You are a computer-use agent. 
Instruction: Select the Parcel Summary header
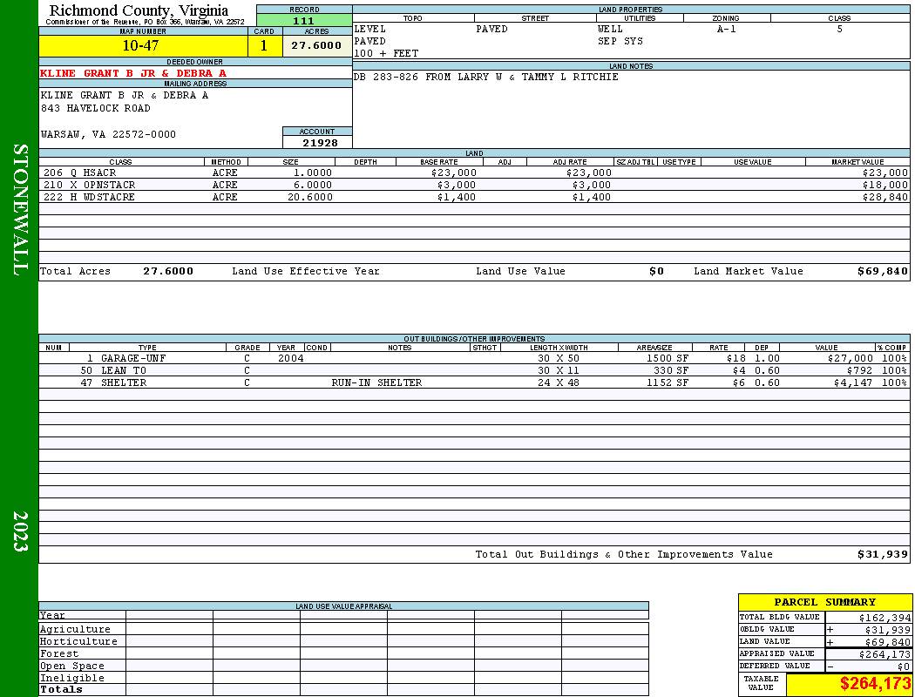pyautogui.click(x=824, y=602)
